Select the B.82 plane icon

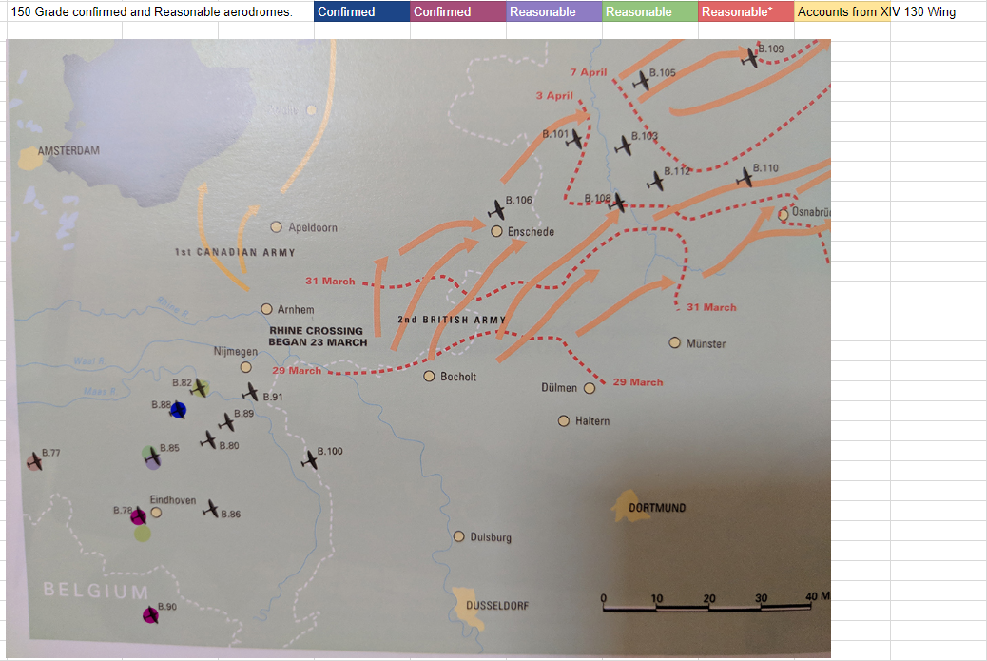pos(200,388)
